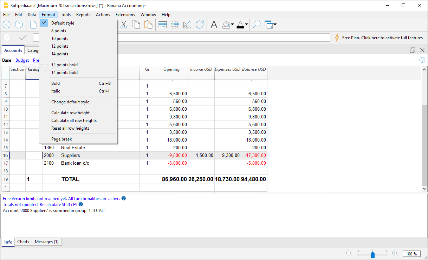Screen dimensions: 428x260
Task: Select Change default style... option
Action: (x=78, y=102)
